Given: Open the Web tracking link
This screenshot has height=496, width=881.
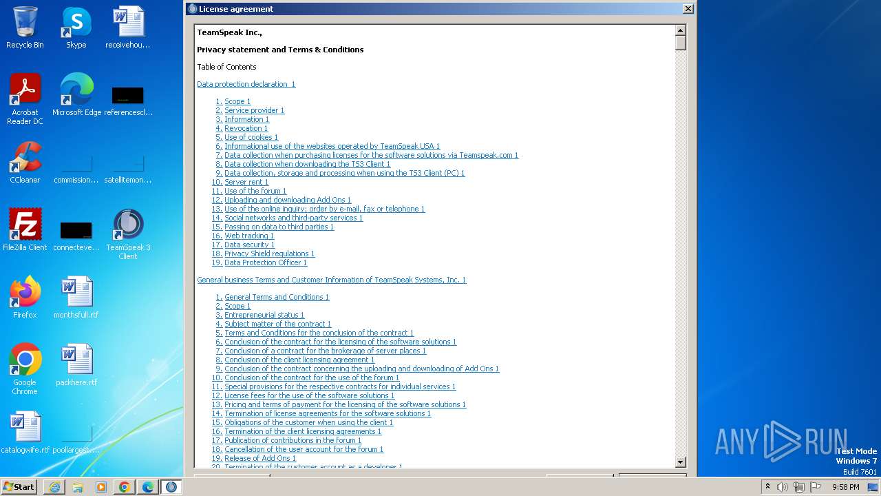Looking at the screenshot, I should (249, 236).
